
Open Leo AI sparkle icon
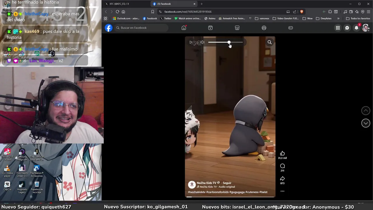click(357, 12)
